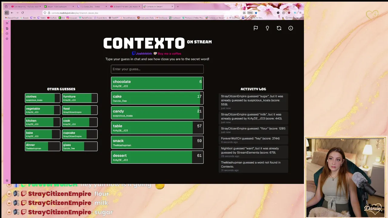Click the Enter your guess input field
The width and height of the screenshot is (388, 218).
157,69
